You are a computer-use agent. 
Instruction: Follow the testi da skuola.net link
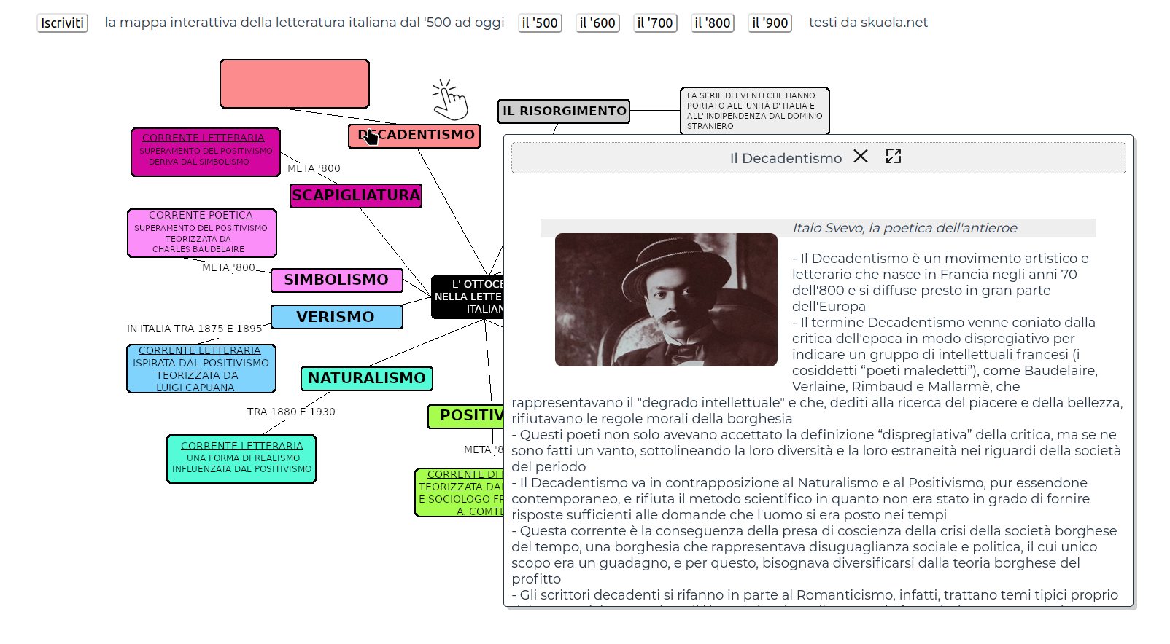point(868,23)
